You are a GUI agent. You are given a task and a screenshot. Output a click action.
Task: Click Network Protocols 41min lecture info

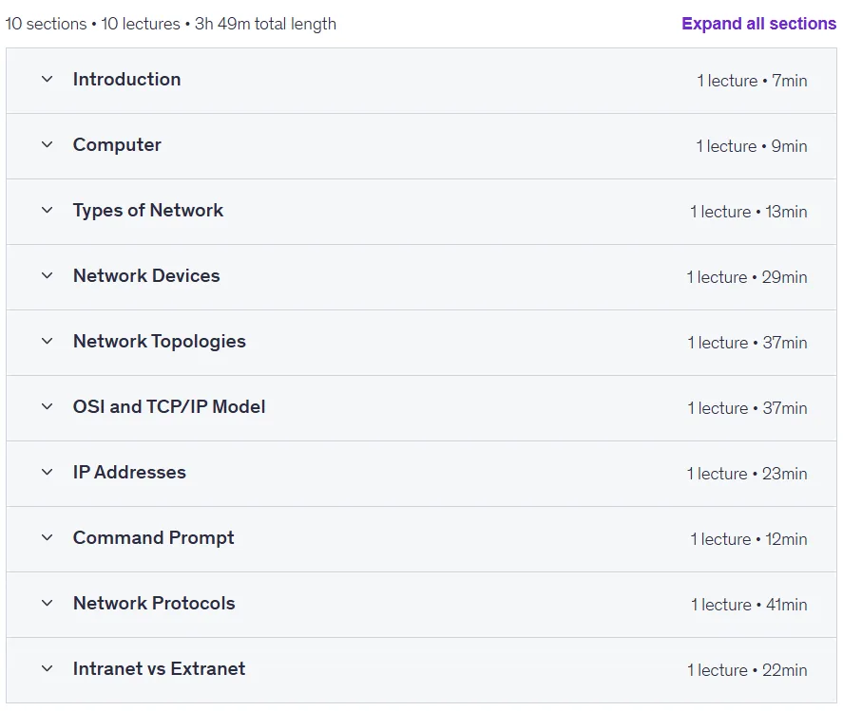tap(749, 605)
